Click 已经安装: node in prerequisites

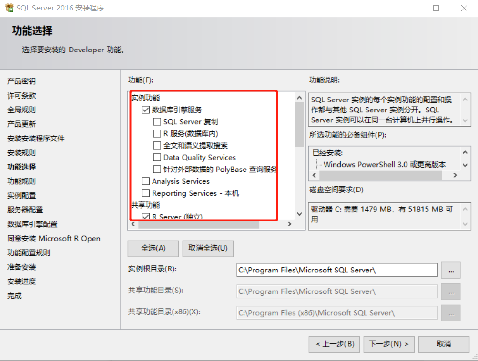click(327, 152)
